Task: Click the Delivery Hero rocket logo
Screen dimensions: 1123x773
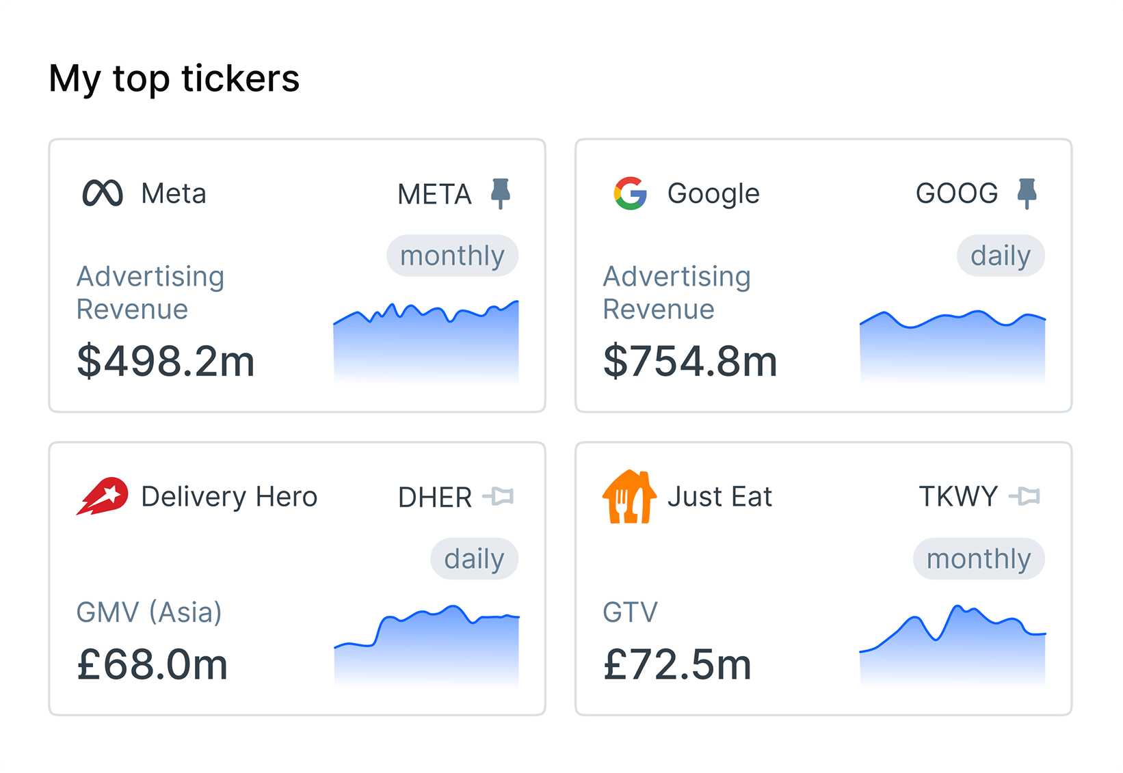Action: coord(102,496)
